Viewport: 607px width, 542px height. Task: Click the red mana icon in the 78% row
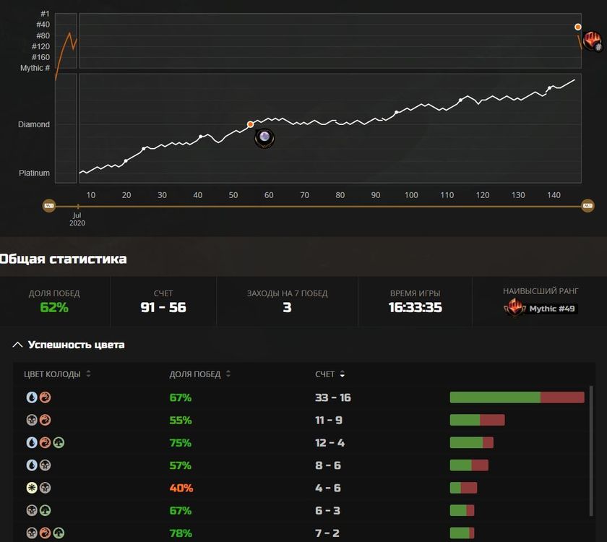(x=45, y=533)
